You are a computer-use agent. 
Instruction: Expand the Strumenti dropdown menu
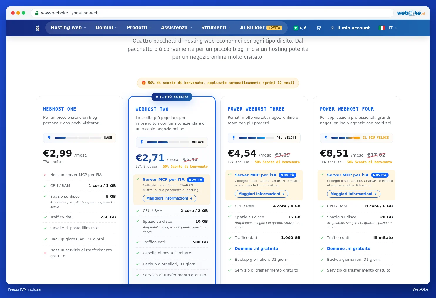coord(216,28)
